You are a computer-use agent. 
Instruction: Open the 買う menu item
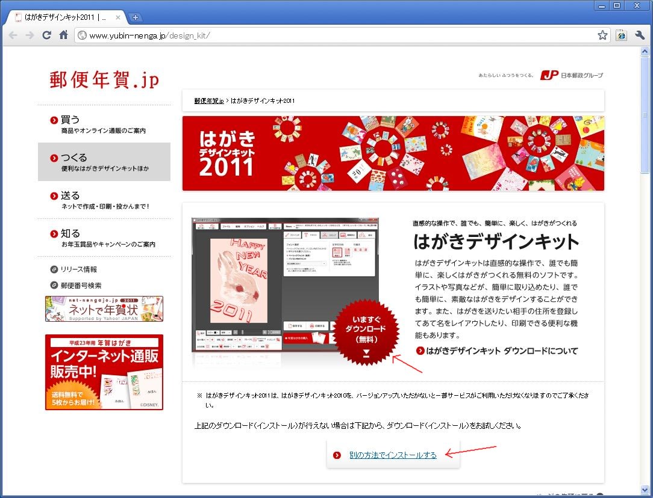[70, 120]
